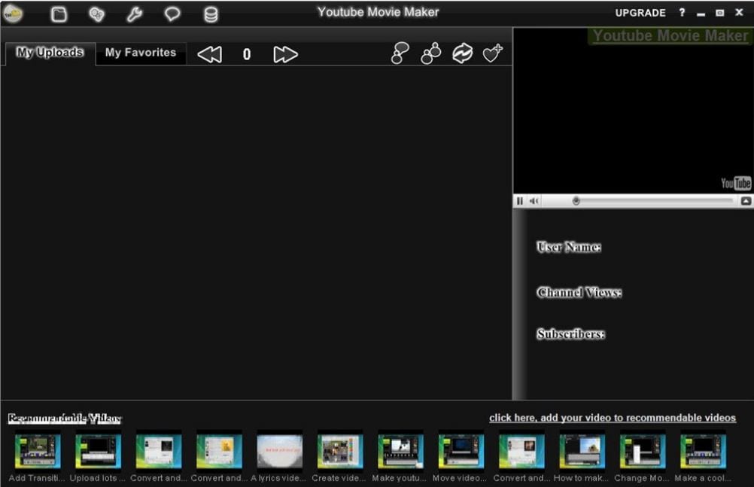Click the refresh arrows icon
Viewport: 754px width, 487px height.
coord(462,53)
